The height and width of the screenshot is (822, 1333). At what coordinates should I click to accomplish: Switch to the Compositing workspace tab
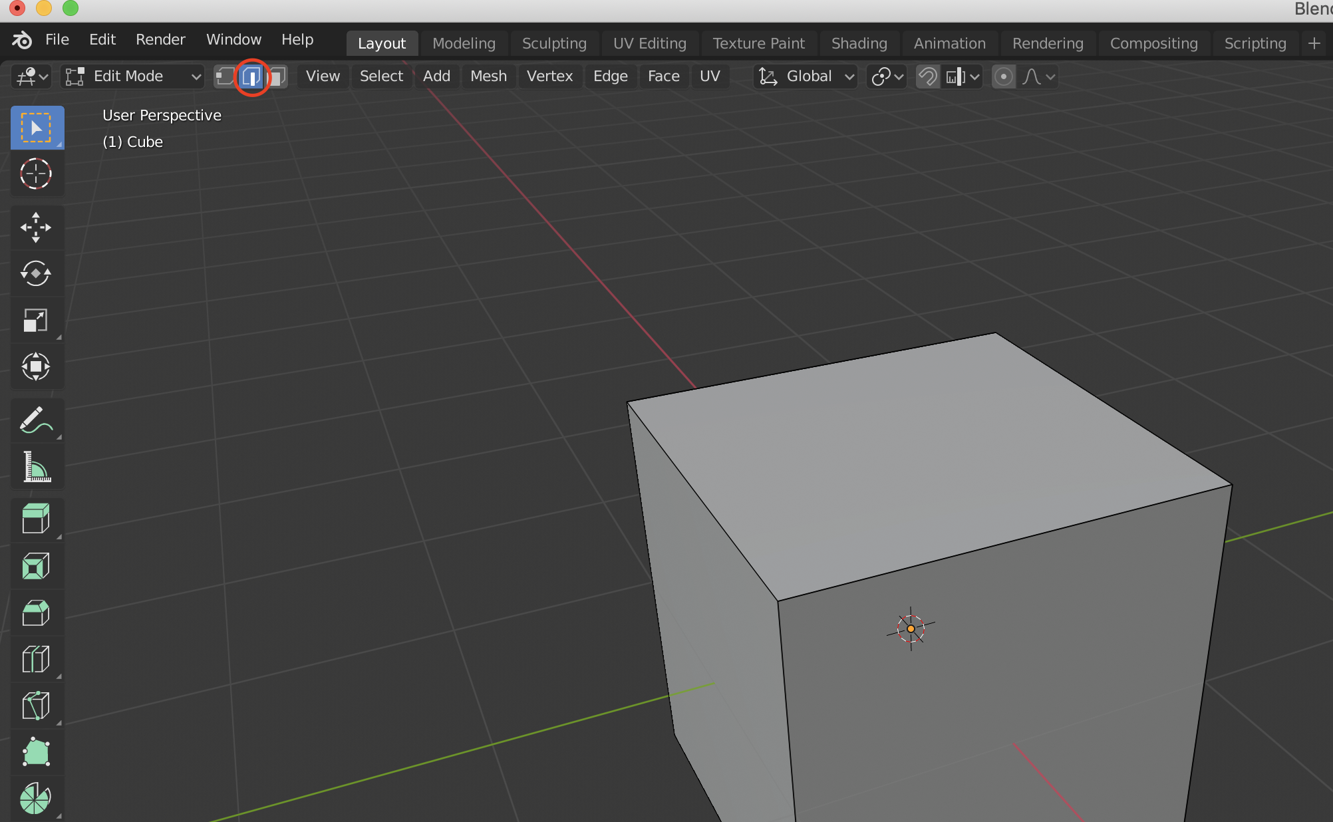[1153, 43]
